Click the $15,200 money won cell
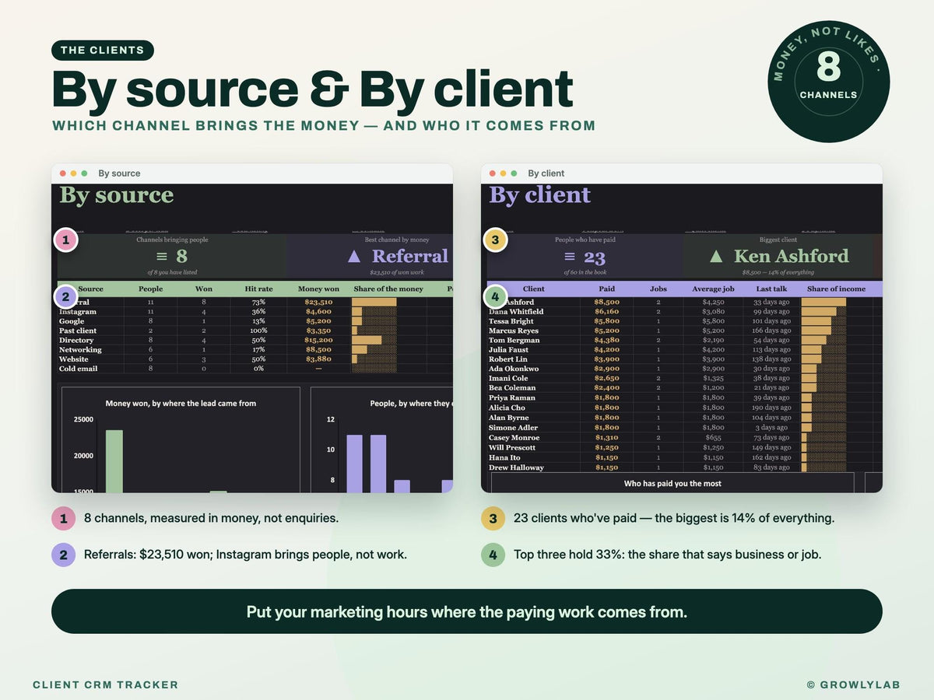Image resolution: width=934 pixels, height=700 pixels. (x=318, y=340)
